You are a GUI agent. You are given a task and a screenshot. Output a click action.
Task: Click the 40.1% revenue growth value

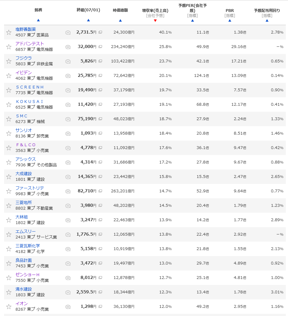point(165,32)
